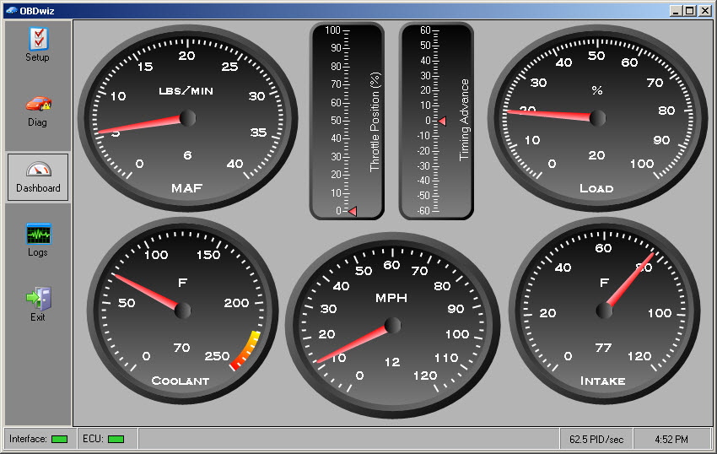The height and width of the screenshot is (454, 717).
Task: Open the Diag car icon
Action: pyautogui.click(x=38, y=104)
